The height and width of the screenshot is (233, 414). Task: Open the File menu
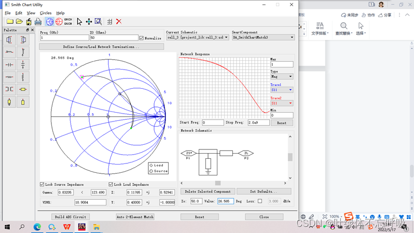8,13
